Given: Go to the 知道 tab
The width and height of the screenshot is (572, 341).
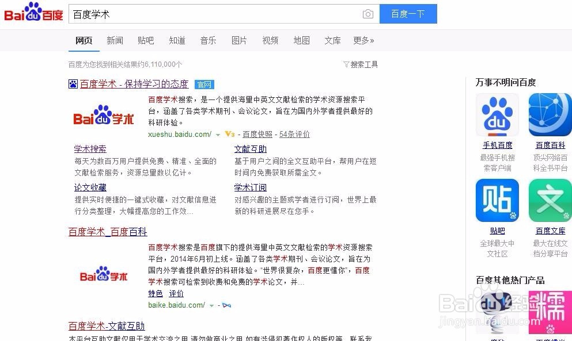Looking at the screenshot, I should (177, 40).
